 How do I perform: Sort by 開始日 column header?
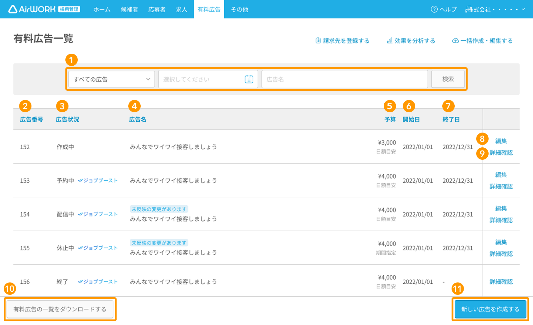(411, 119)
